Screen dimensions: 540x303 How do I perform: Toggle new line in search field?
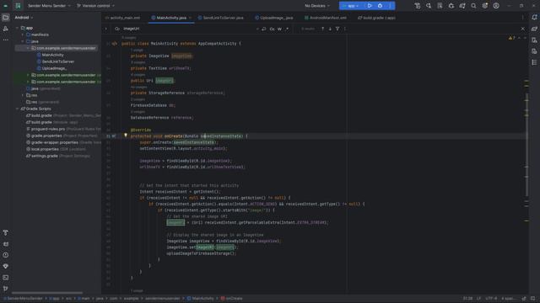point(264,29)
